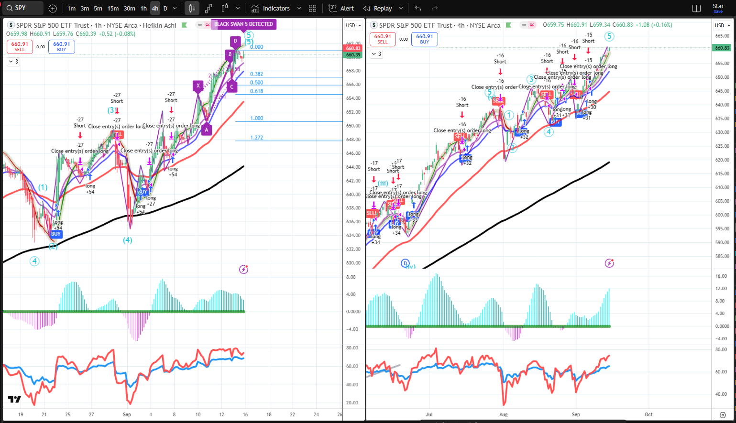Click the 0.382 Fibonacci level label
Screen dimensions: 736x423
pyautogui.click(x=256, y=74)
